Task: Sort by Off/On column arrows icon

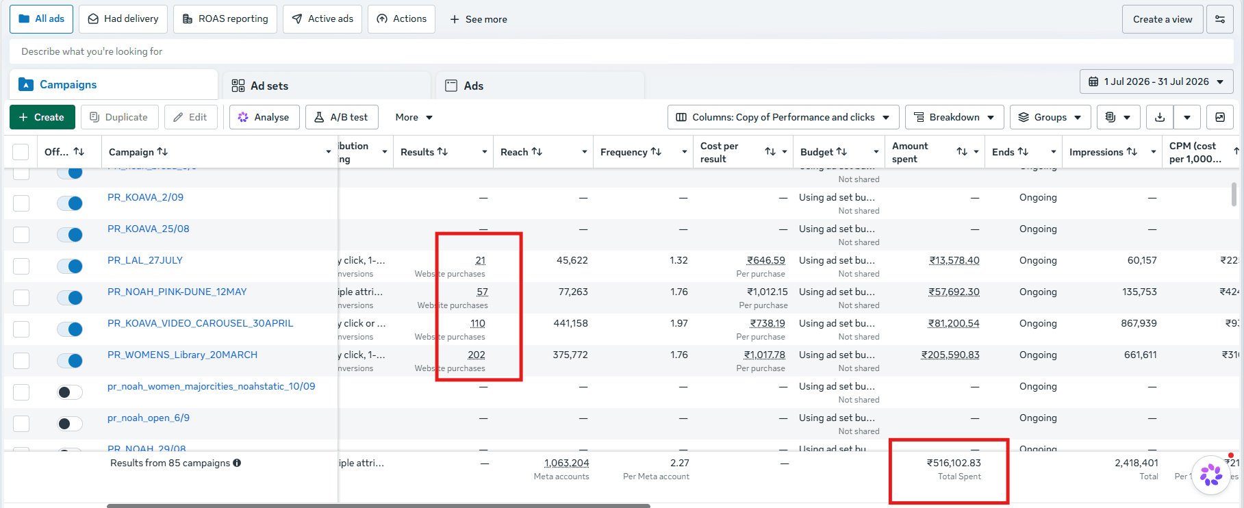Action: (x=79, y=152)
